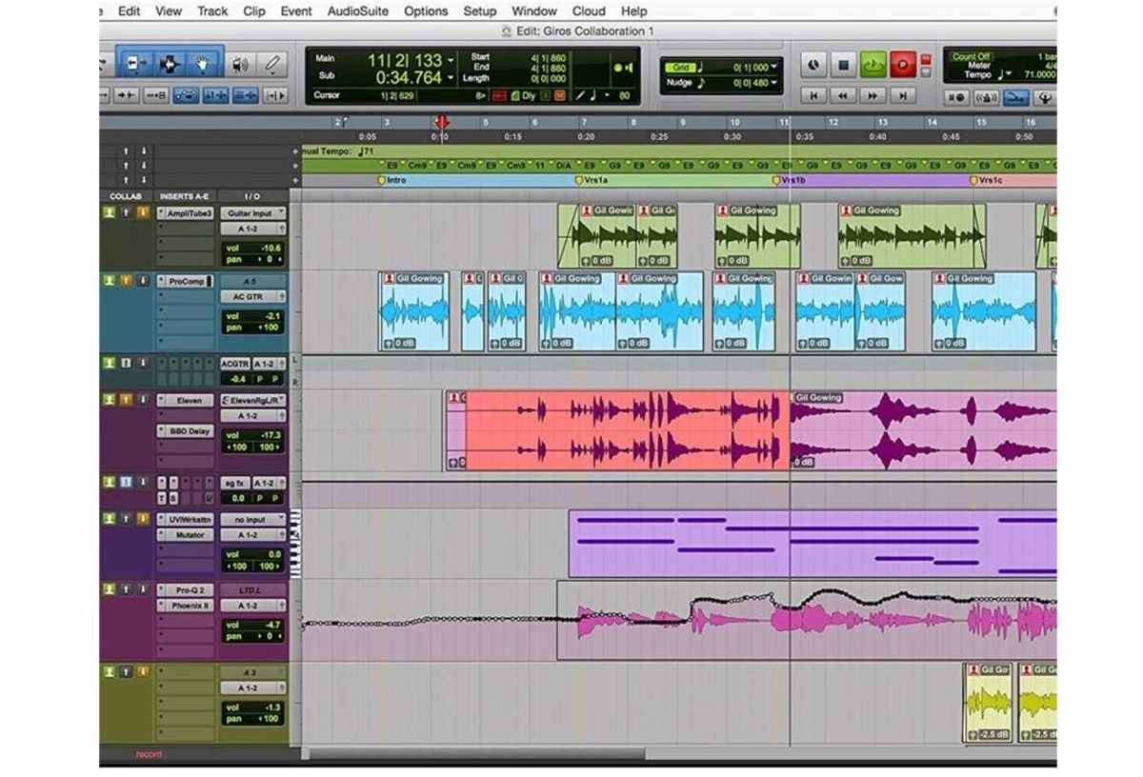Toggle collaboration ownership icon on AmpliTube3 track

[x=109, y=212]
